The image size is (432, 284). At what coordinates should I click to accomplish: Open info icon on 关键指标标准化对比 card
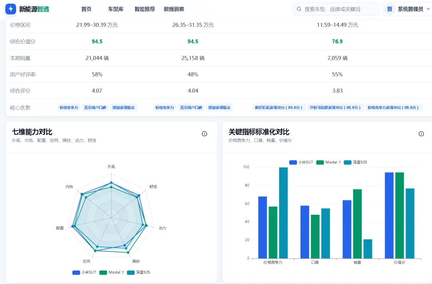tap(421, 134)
